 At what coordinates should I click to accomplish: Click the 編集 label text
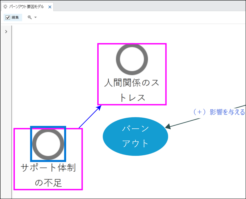[15, 17]
